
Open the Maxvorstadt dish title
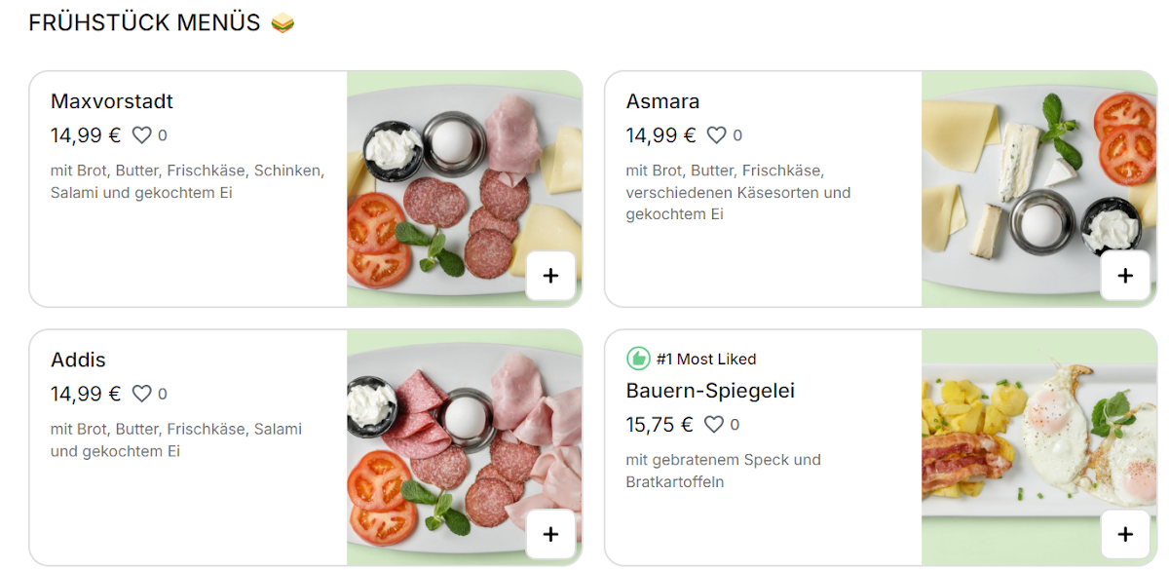coord(112,101)
